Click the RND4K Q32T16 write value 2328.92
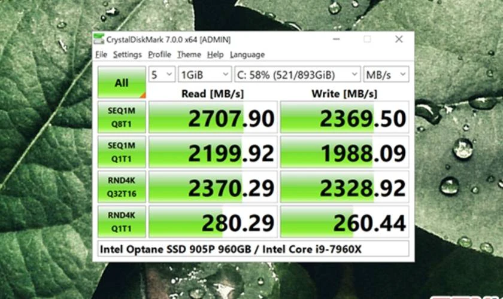Image resolution: width=503 pixels, height=299 pixels. click(344, 187)
